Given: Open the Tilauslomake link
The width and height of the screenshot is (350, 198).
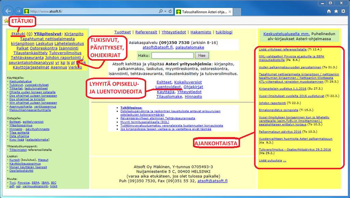Looking at the screenshot, I should [169, 97].
